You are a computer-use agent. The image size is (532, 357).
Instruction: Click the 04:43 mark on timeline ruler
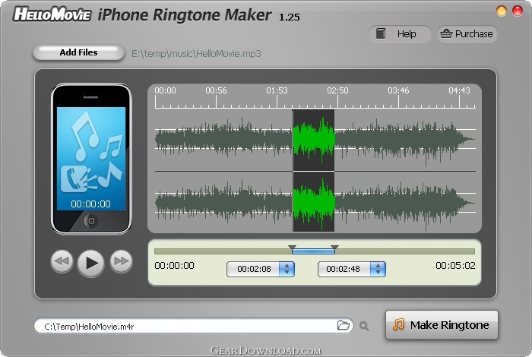(459, 90)
